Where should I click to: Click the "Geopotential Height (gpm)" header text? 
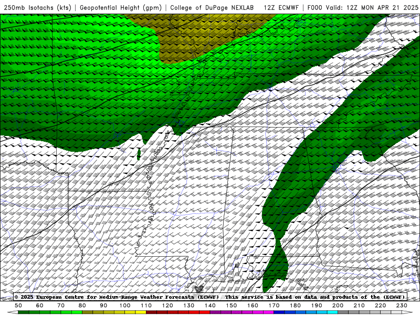[121, 8]
